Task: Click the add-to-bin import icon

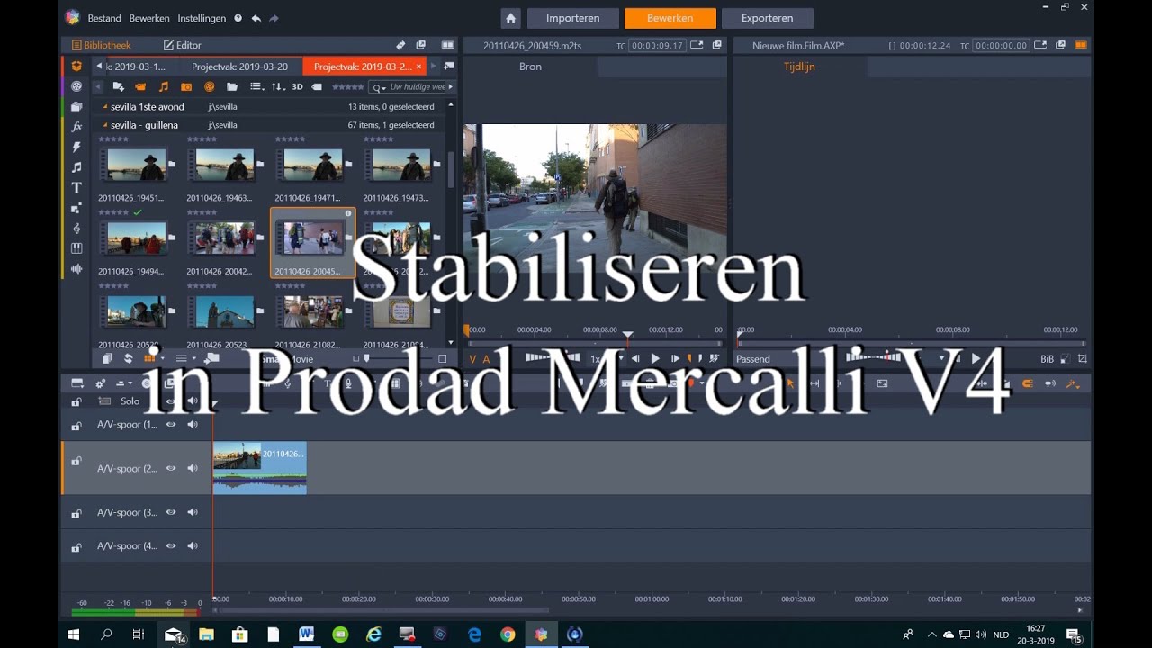Action: click(x=118, y=87)
